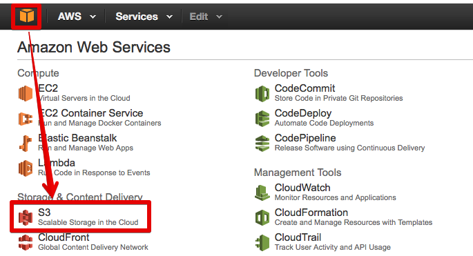Click 'Global Content Delivery Network' description
Screen dimensions: 473x256
(x=93, y=247)
